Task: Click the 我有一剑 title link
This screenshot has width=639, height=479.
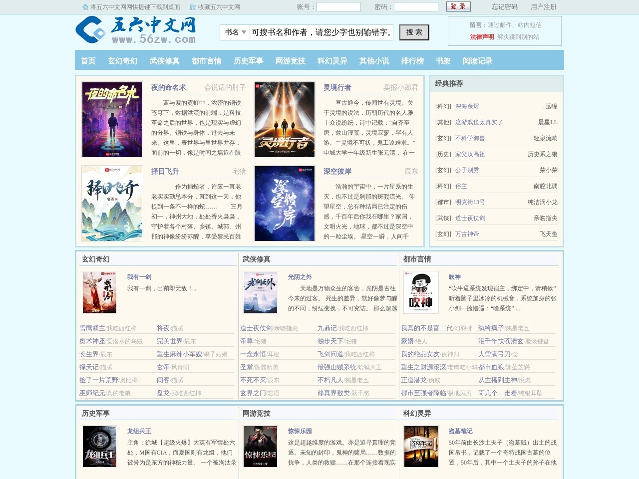Action: tap(139, 276)
